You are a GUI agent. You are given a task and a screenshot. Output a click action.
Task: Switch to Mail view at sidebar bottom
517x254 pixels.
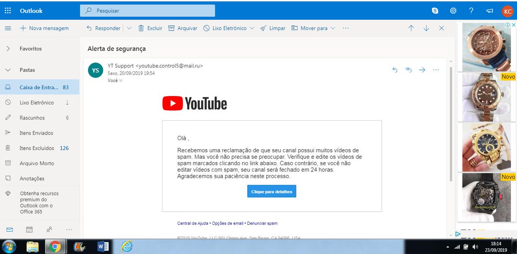tap(9, 229)
